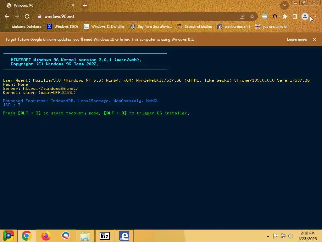Screen dimensions: 322x242
Task: Click the 'Hash: None' line
Action: [x=15, y=84]
